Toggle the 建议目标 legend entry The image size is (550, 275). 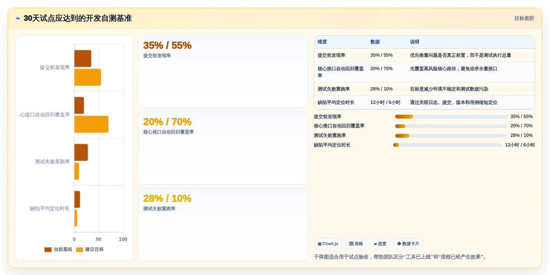(x=90, y=250)
